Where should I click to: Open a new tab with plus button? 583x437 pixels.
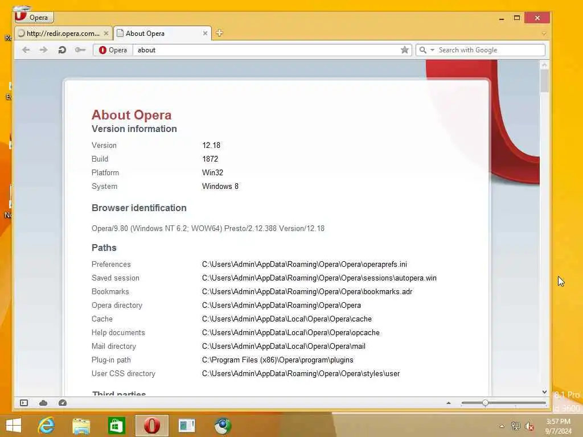[219, 33]
